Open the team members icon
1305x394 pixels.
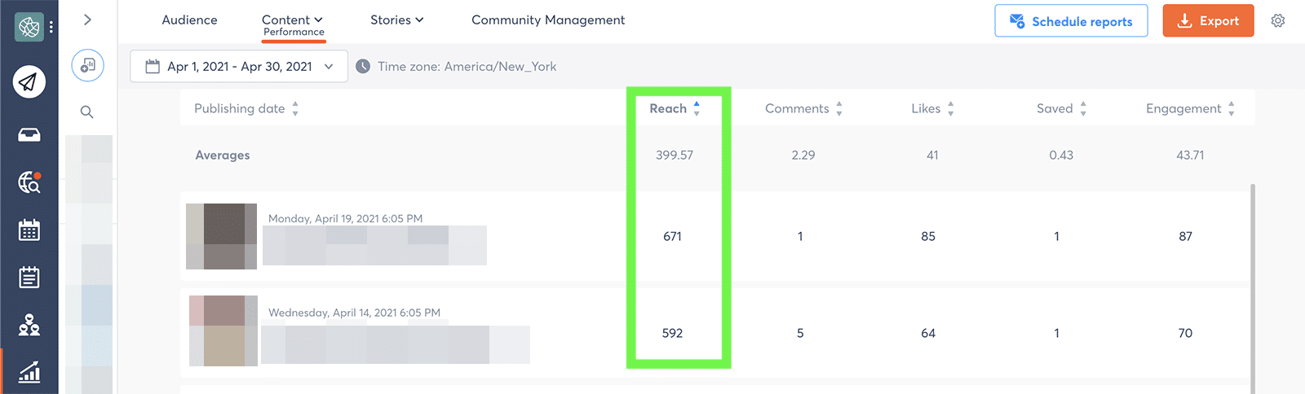click(29, 325)
